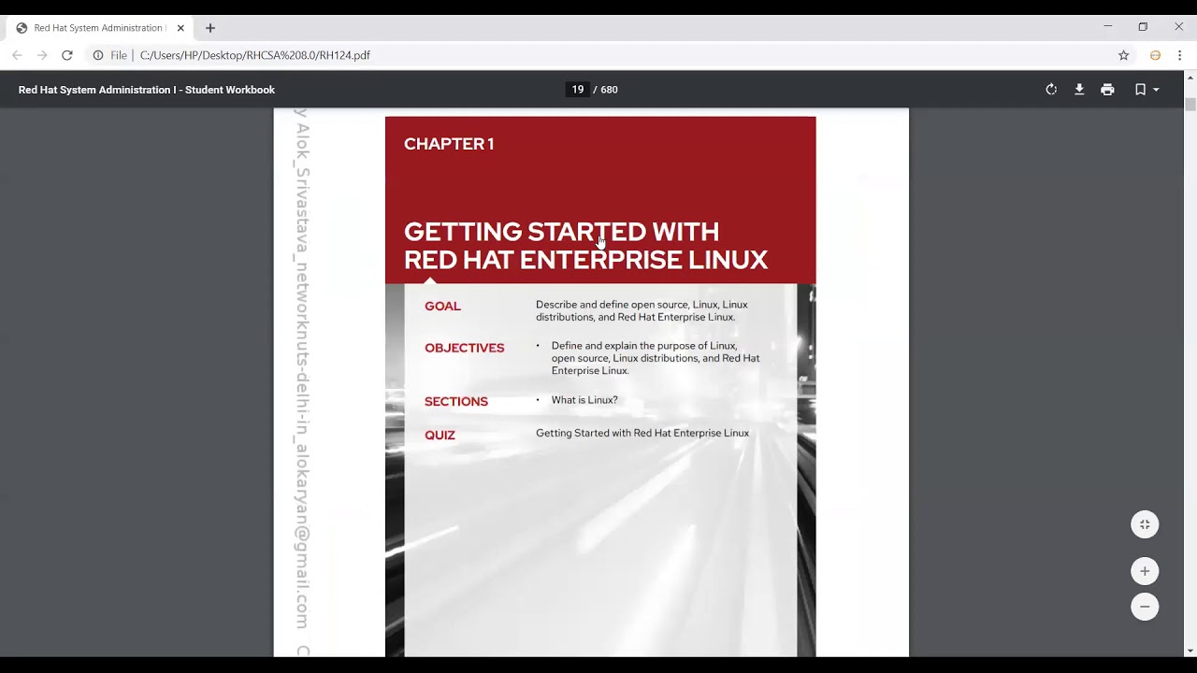Click the 'OBJECTIVES' label
Screen dimensions: 1197x673
point(464,348)
